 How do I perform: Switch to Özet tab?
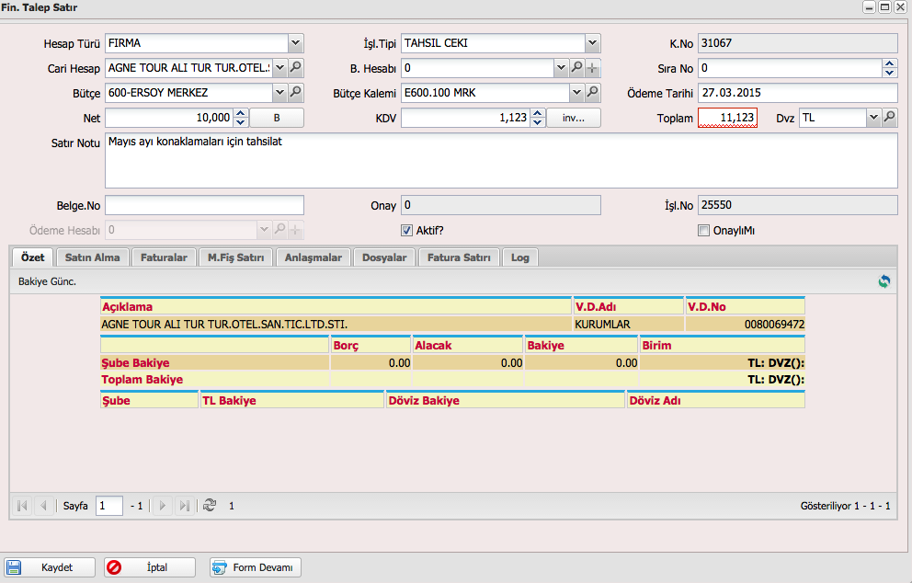[x=32, y=257]
